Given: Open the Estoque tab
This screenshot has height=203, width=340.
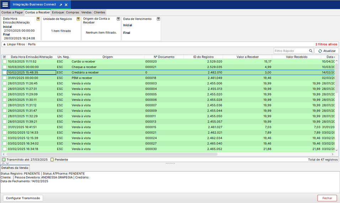Looking at the screenshot, I should (x=58, y=12).
